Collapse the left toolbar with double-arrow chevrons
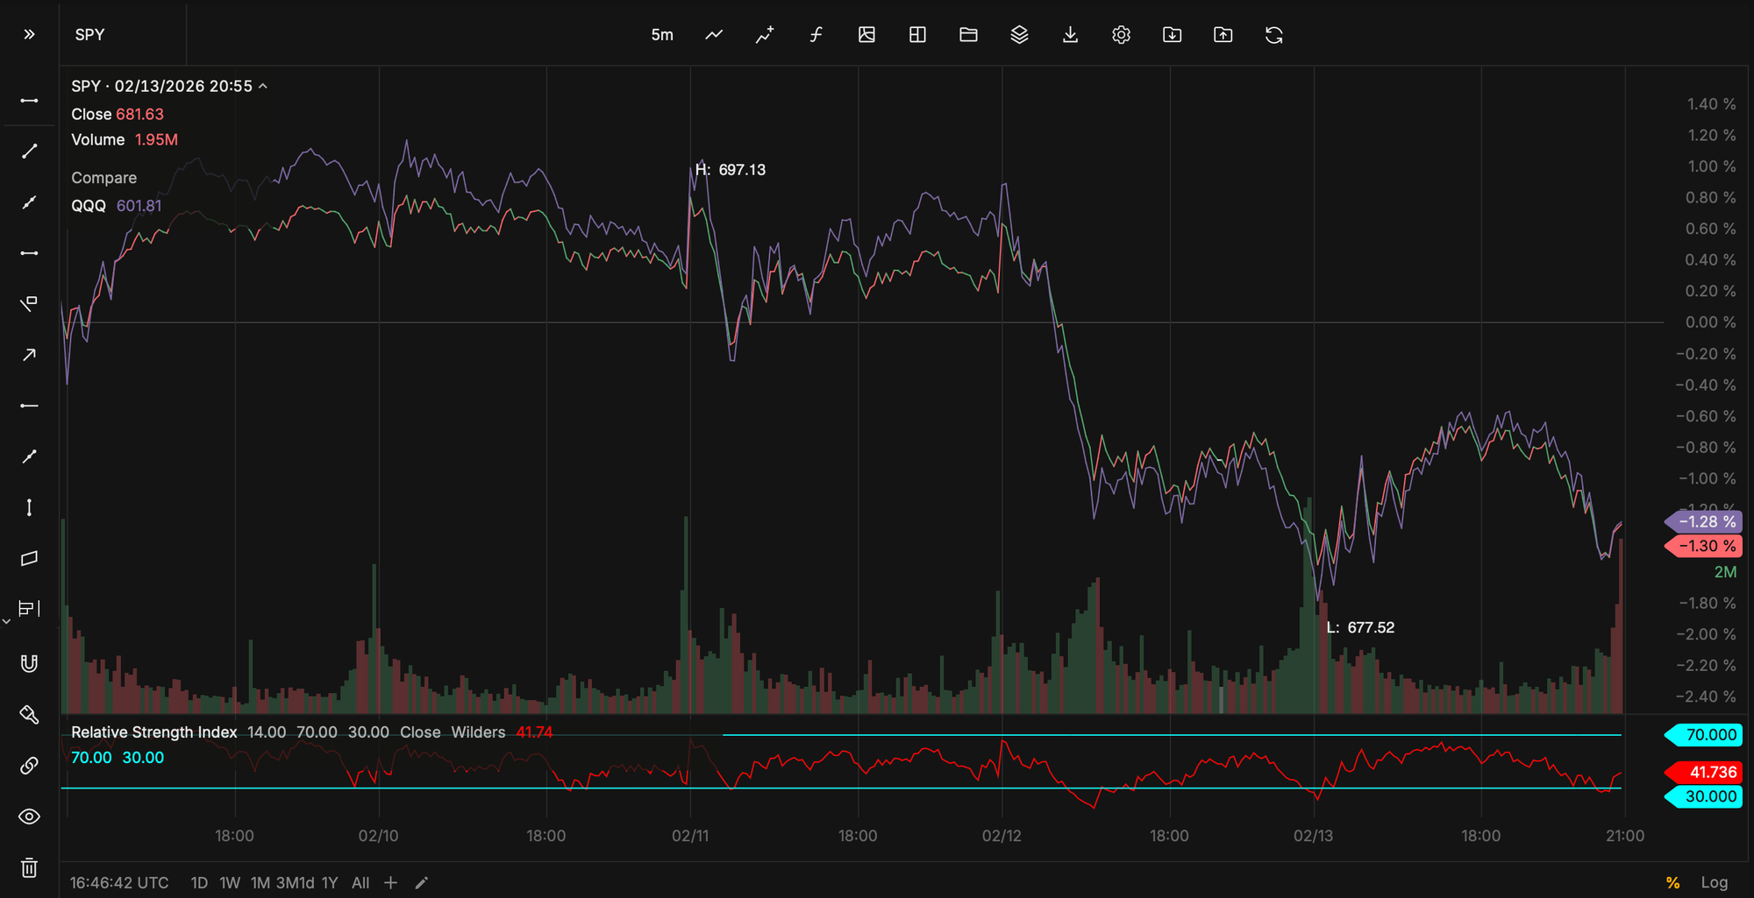This screenshot has height=898, width=1754. pyautogui.click(x=29, y=34)
